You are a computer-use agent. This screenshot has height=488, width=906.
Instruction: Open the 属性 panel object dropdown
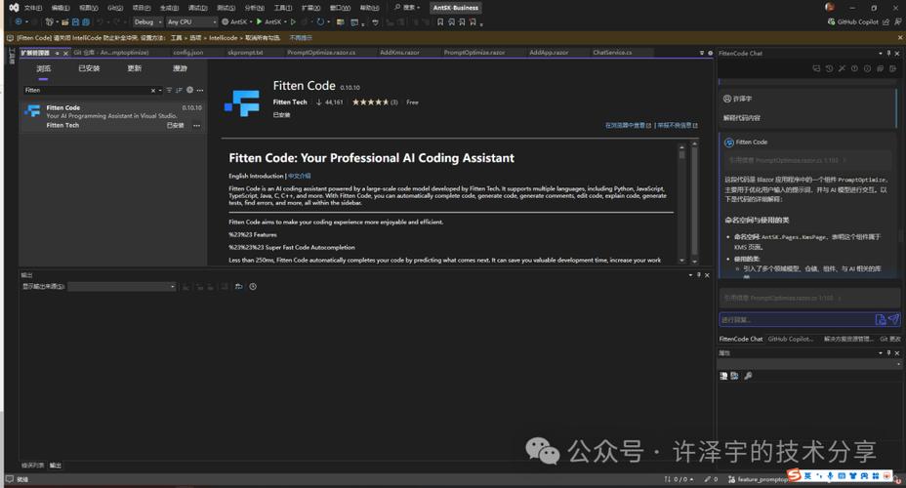809,364
